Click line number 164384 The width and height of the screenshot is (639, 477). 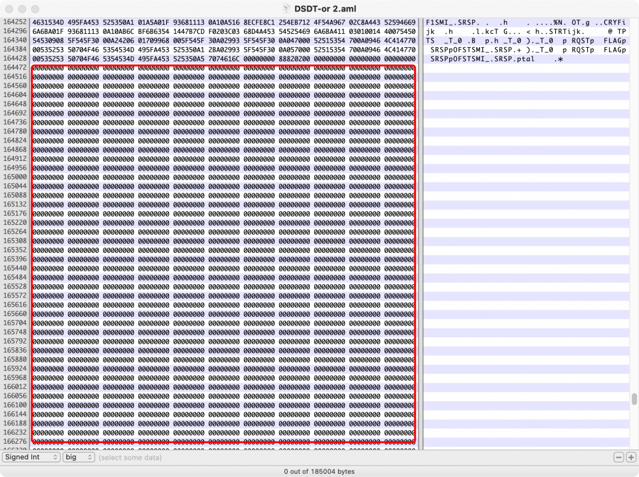pos(15,49)
